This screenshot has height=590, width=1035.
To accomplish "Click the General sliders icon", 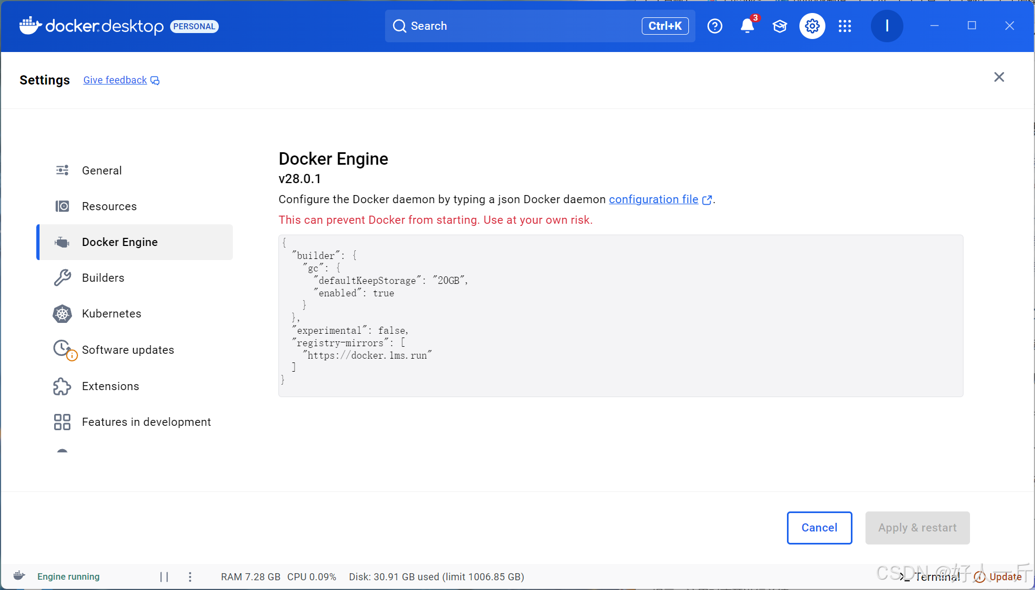I will click(x=62, y=171).
